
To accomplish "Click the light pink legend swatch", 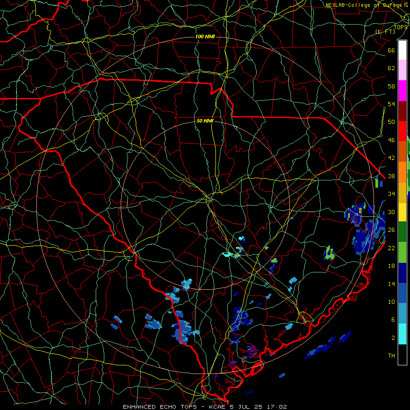I will (x=402, y=70).
